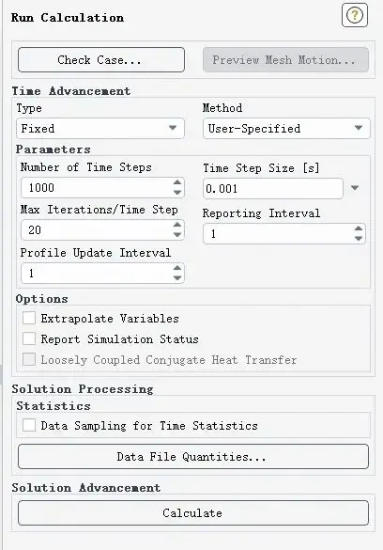Click the Number of Time Steps field

click(97, 187)
